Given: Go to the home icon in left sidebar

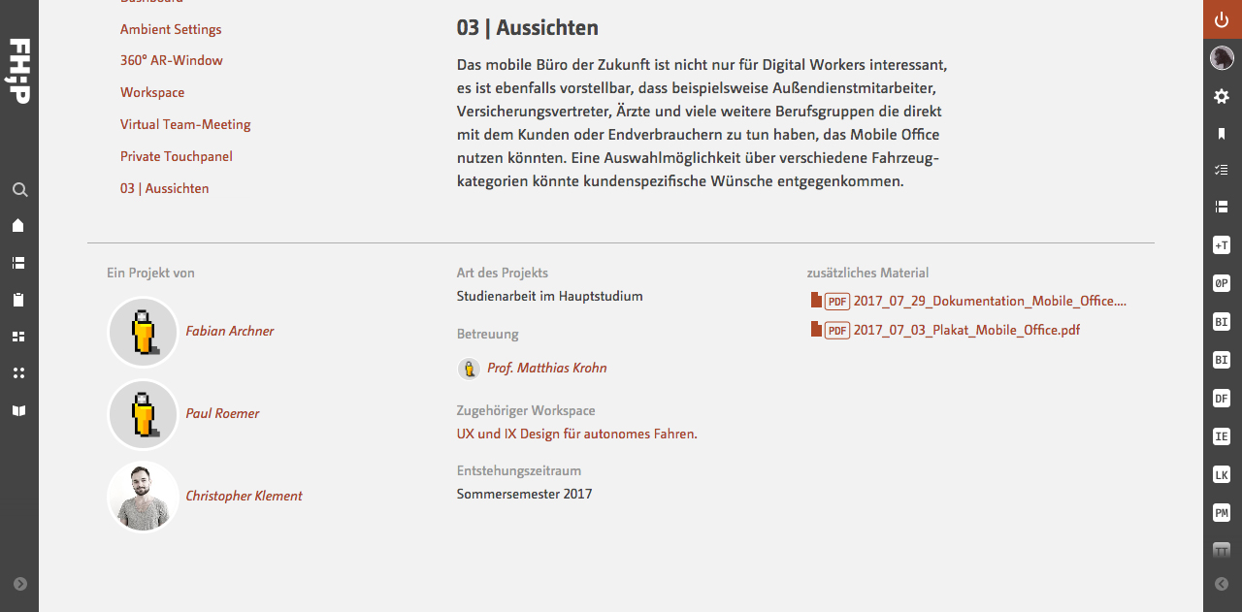Looking at the screenshot, I should 18,226.
